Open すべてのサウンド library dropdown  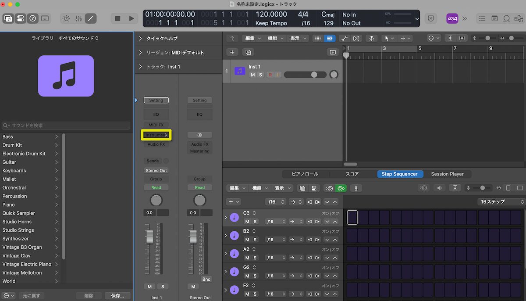pos(79,38)
